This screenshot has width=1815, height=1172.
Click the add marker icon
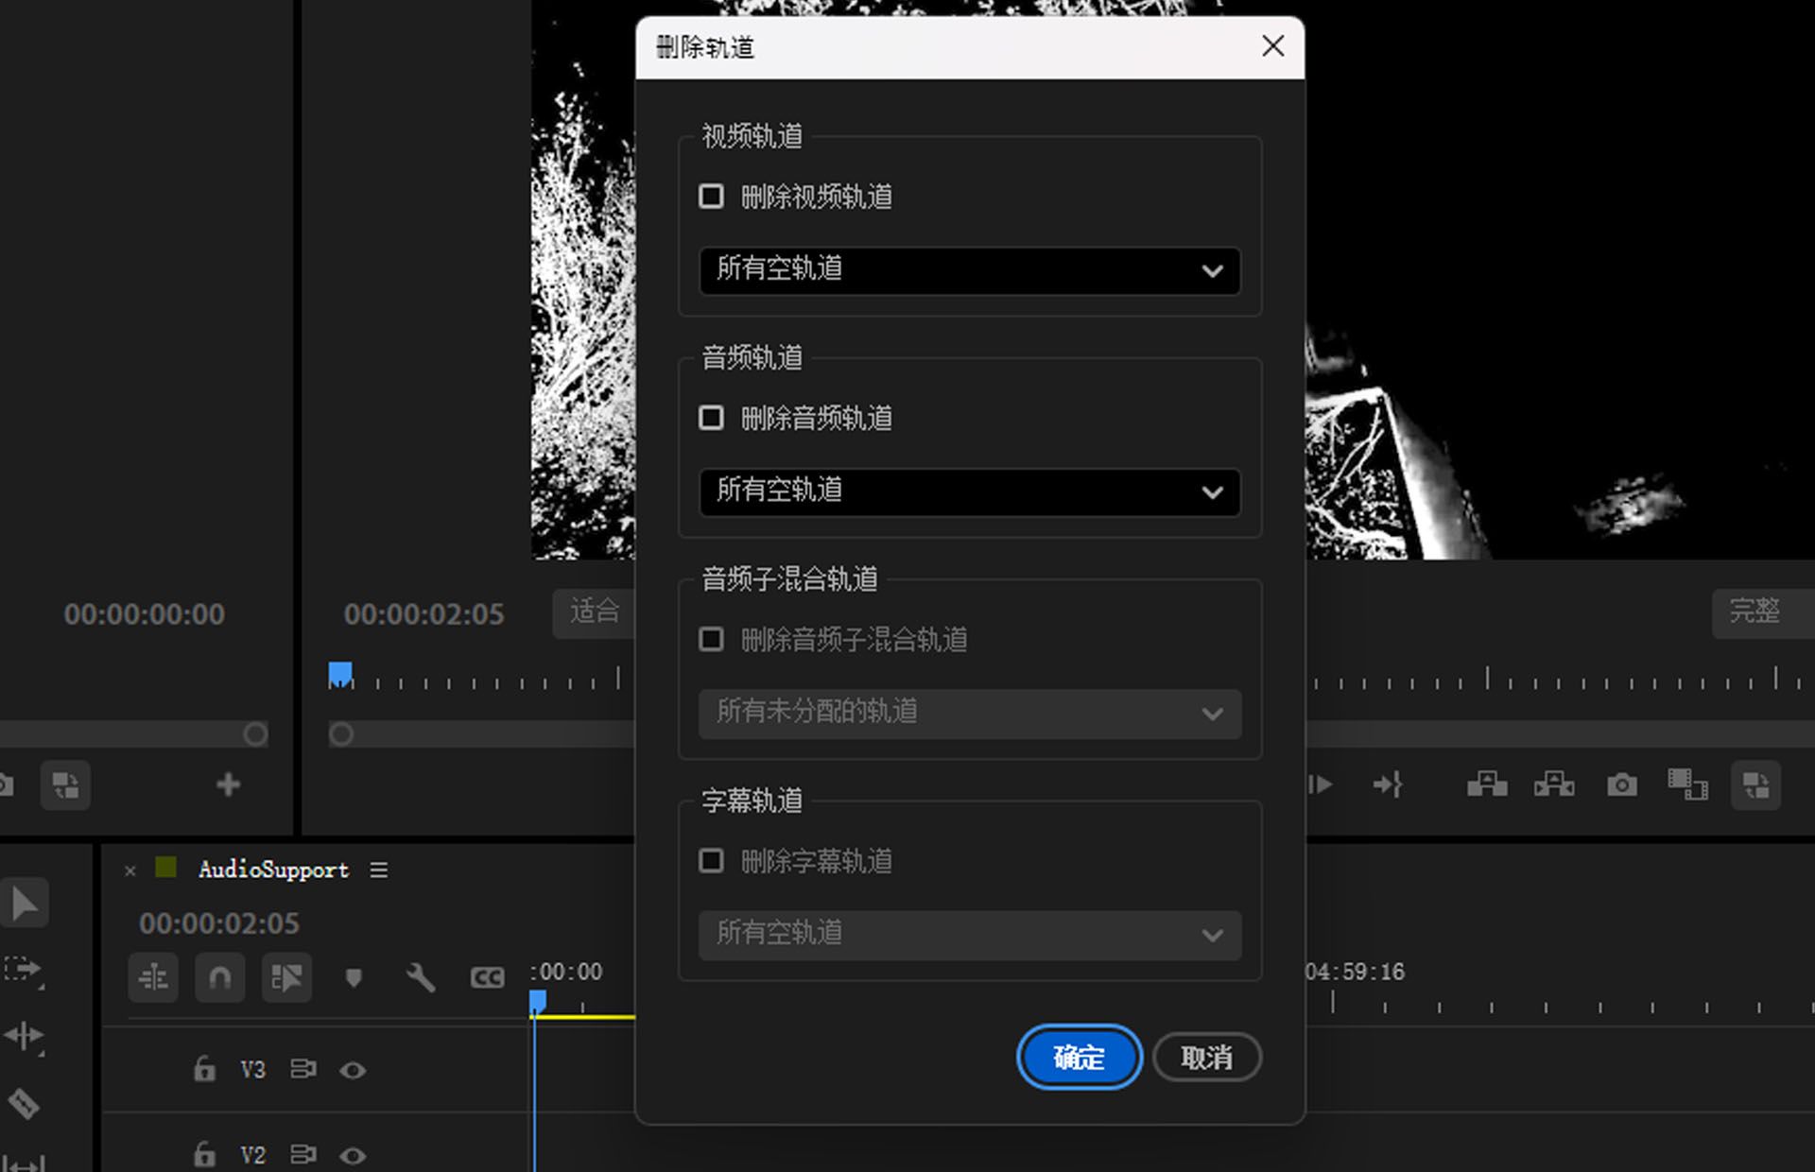pyautogui.click(x=354, y=978)
